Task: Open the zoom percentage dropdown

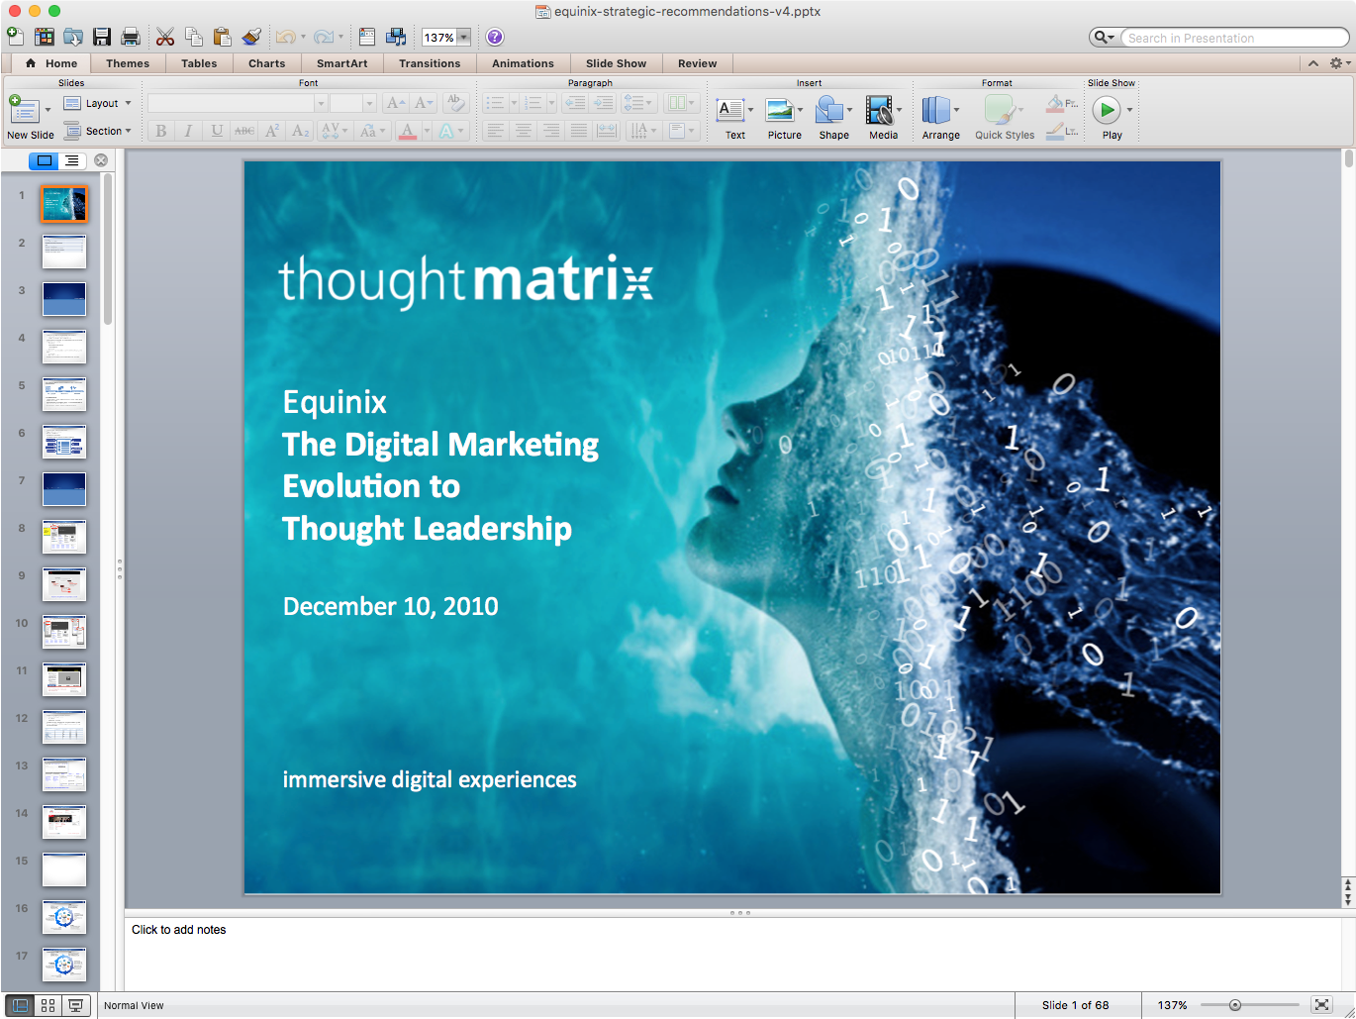Action: pos(463,38)
